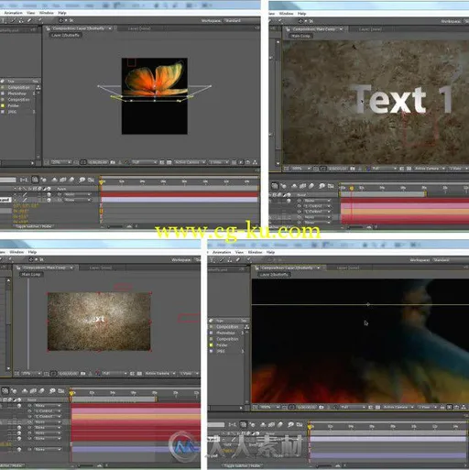Take snapshot with camera icon in bottom-left screenshot
Image resolution: width=469 pixels, height=470 pixels.
point(82,374)
